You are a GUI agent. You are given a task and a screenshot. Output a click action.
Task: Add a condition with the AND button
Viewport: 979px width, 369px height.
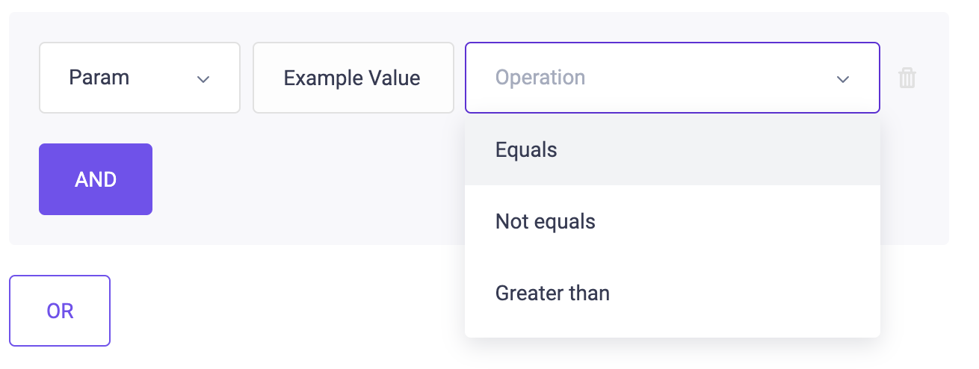click(x=96, y=179)
